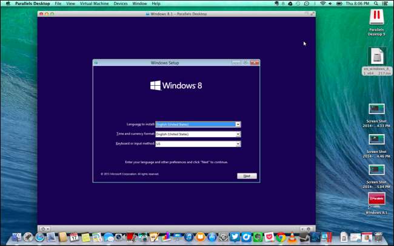
Task: Open Launchpad from the Dock
Action: coord(28,237)
